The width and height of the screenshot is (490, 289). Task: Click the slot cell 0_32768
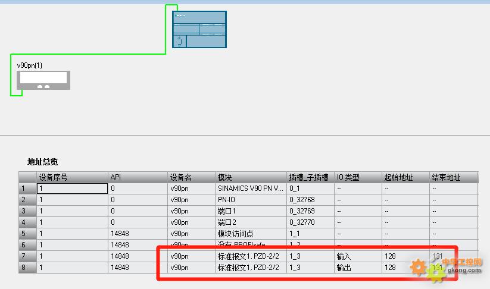coord(310,200)
